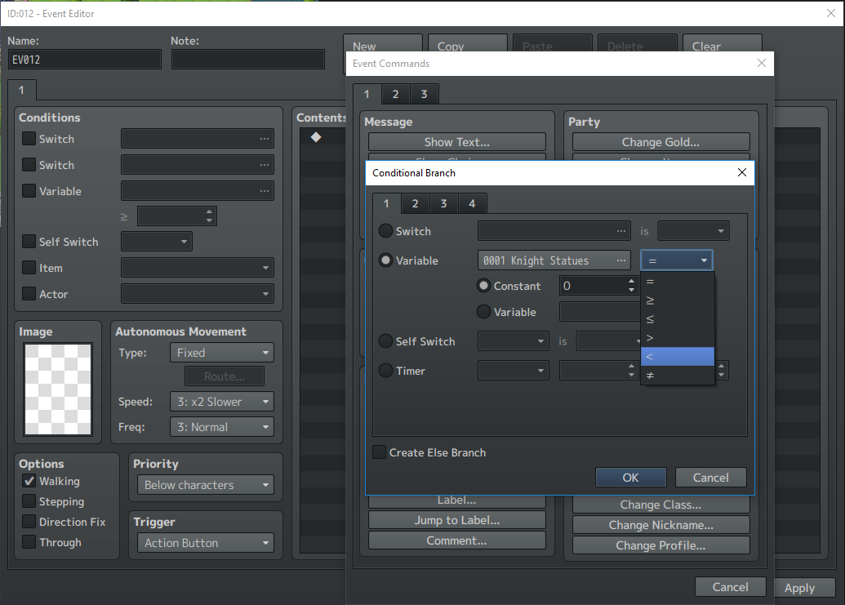Open Speed dropdown showing x2 Slower

pos(221,402)
